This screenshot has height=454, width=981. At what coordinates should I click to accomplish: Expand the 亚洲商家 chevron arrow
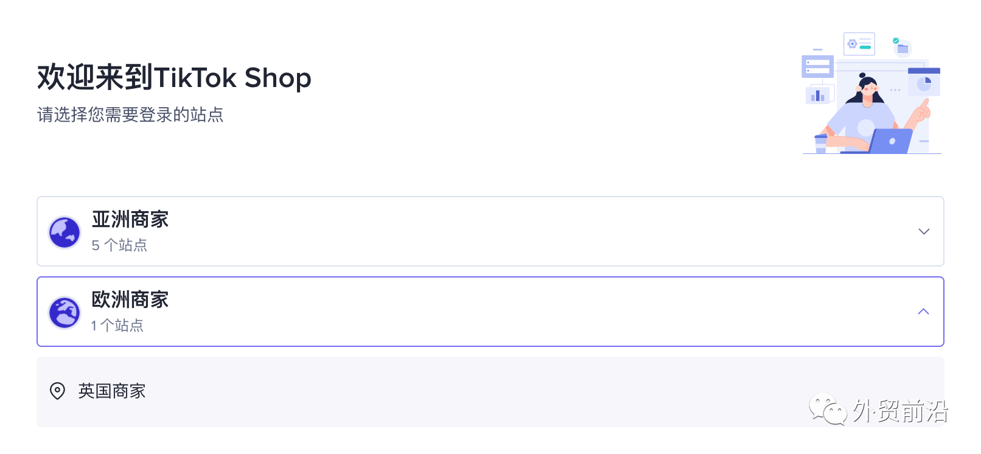pyautogui.click(x=924, y=231)
